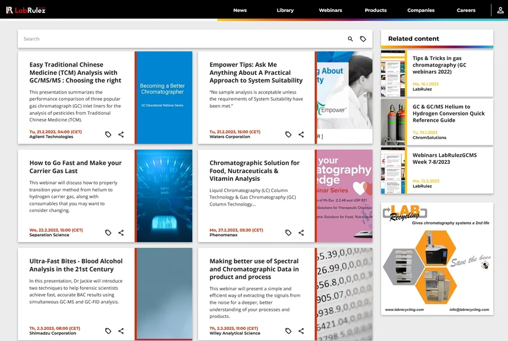
Task: Click the tag filter icon in search bar
Action: (363, 39)
